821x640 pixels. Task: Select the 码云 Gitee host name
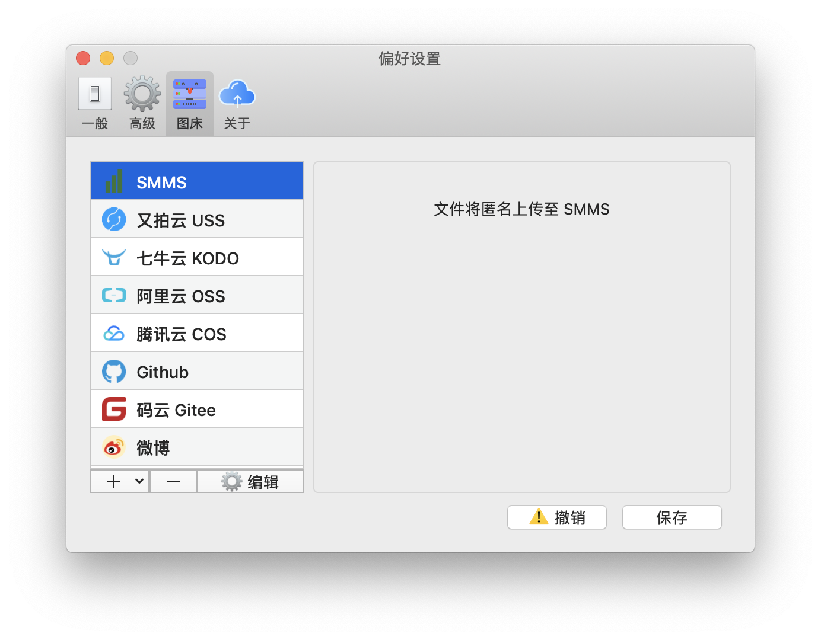click(176, 410)
